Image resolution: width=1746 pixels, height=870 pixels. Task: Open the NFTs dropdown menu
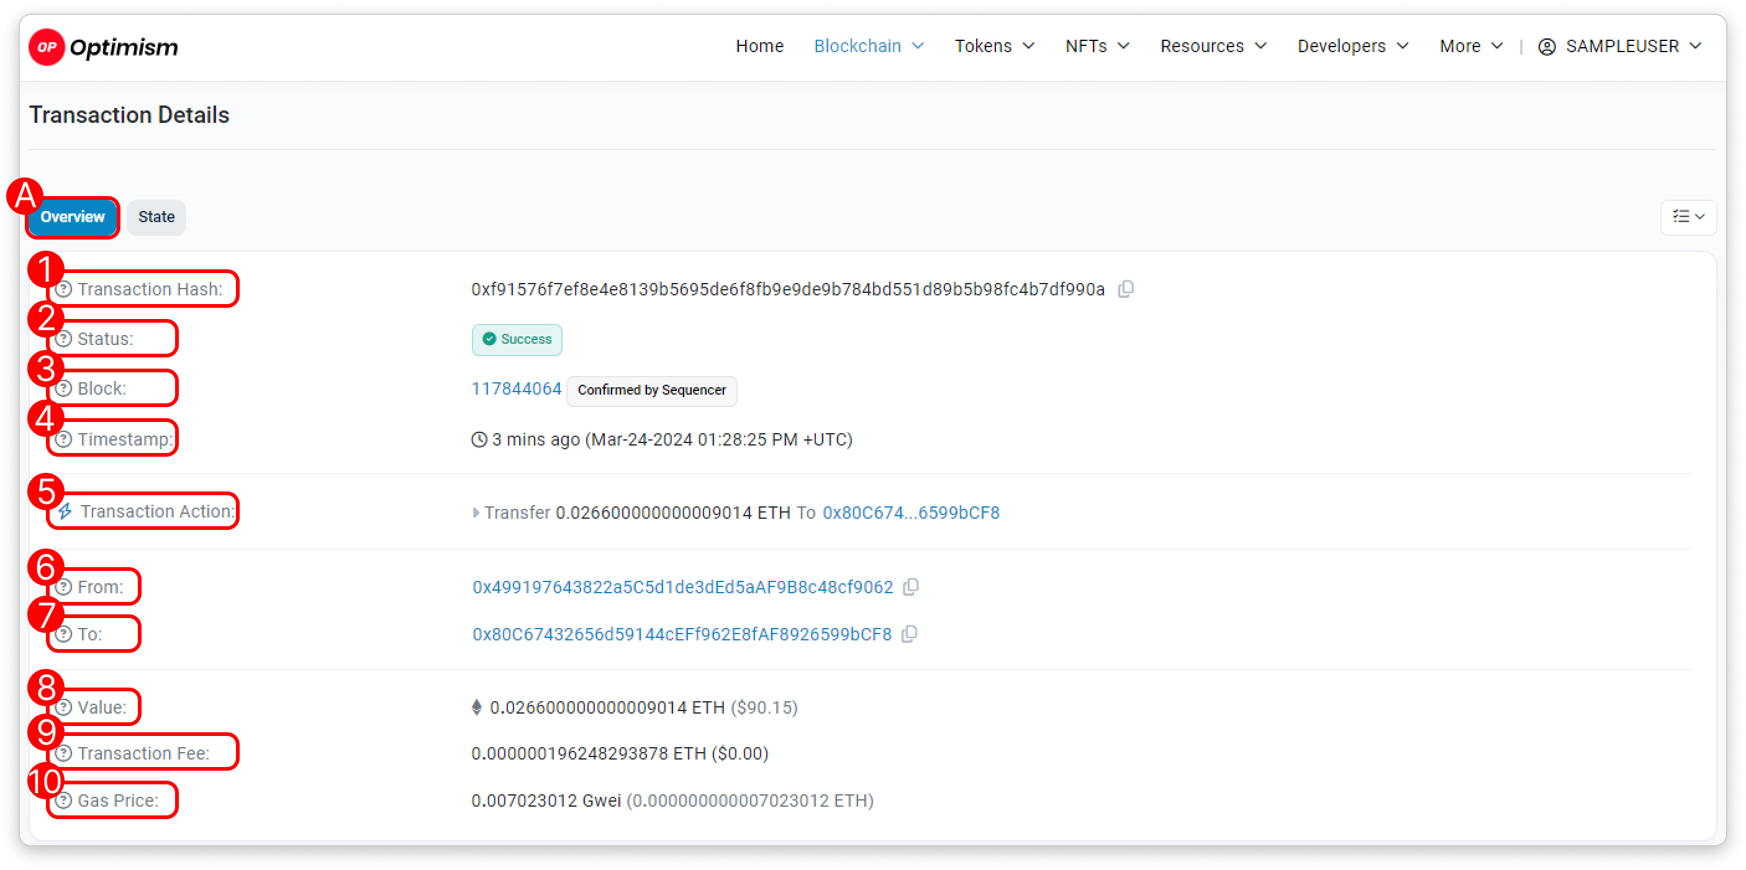pyautogui.click(x=1097, y=46)
